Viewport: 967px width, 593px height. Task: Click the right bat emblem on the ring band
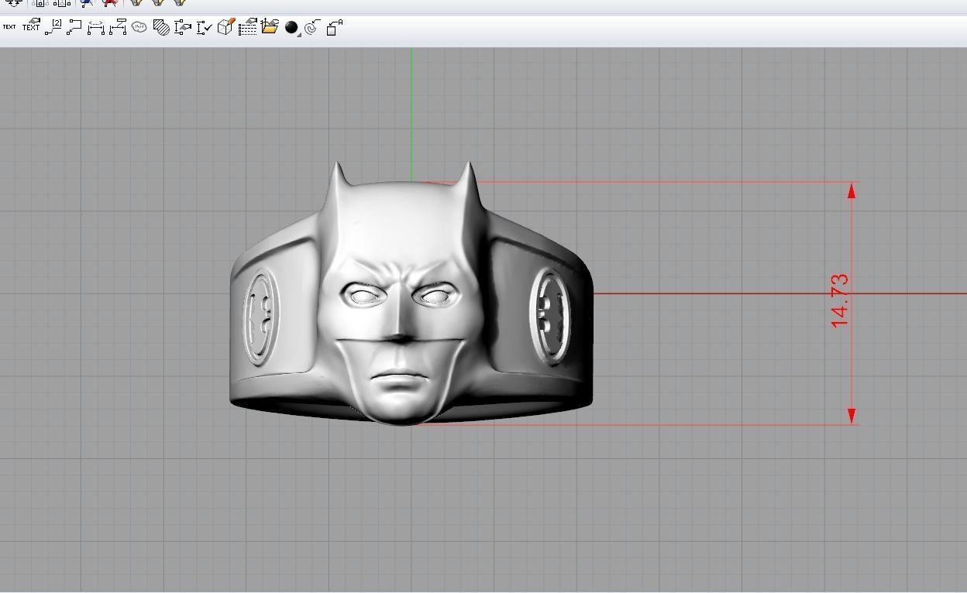(x=550, y=317)
